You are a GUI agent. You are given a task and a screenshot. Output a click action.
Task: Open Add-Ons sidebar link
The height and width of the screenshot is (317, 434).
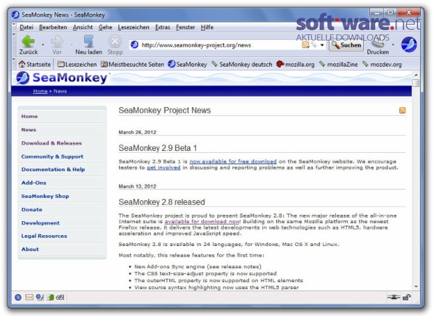[34, 183]
